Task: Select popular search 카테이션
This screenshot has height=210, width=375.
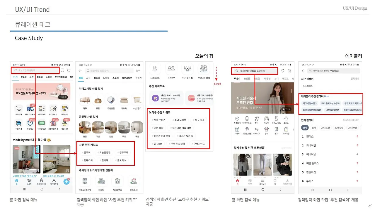Action: tap(311, 145)
